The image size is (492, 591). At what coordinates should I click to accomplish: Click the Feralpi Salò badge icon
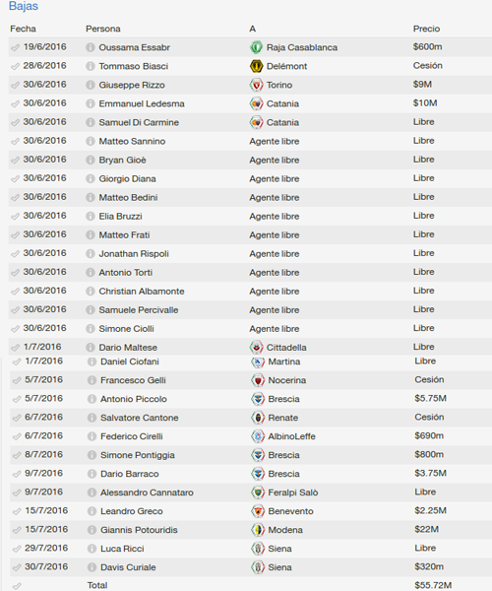pyautogui.click(x=258, y=492)
